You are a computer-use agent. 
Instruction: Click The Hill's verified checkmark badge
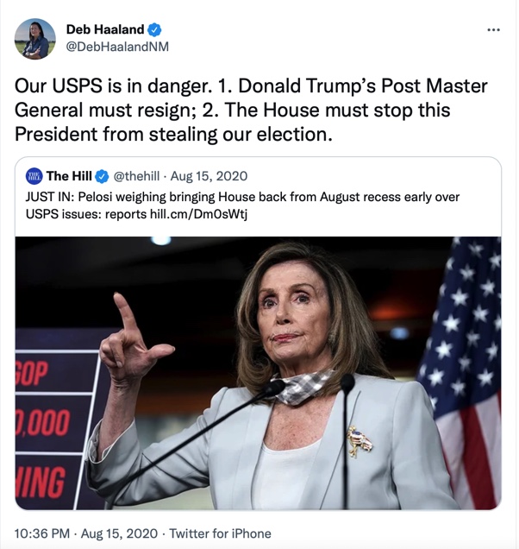(102, 176)
